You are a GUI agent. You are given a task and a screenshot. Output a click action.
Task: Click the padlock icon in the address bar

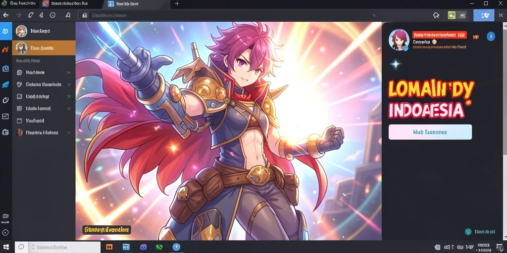84,15
